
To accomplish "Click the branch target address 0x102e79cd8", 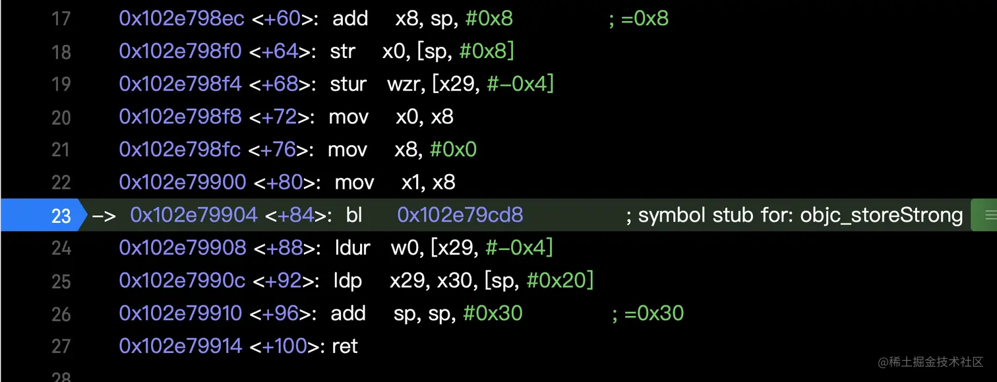I will pyautogui.click(x=460, y=215).
